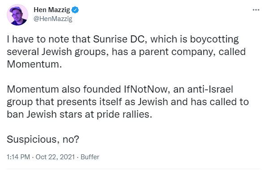
Task: Click the Suspicious, no? line
Action: pos(43,140)
